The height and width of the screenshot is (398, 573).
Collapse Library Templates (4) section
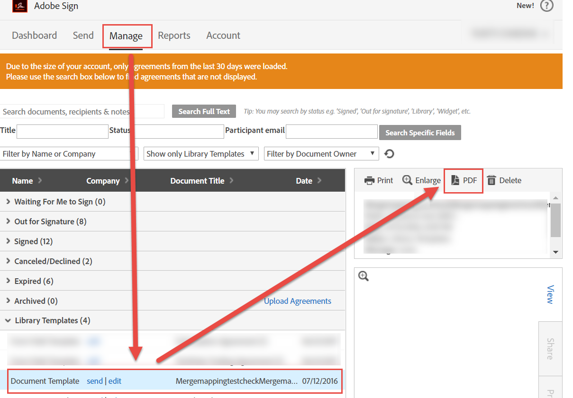point(173,320)
